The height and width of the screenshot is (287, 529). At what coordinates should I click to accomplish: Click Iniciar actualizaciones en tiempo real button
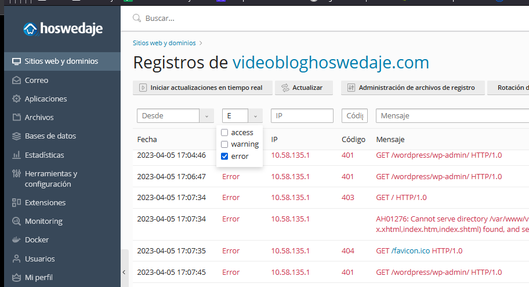pyautogui.click(x=202, y=88)
